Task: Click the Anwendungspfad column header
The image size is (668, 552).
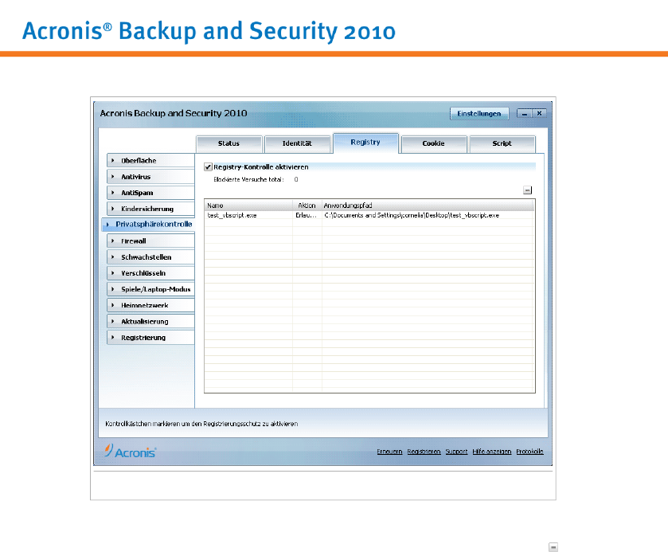Action: [x=428, y=206]
